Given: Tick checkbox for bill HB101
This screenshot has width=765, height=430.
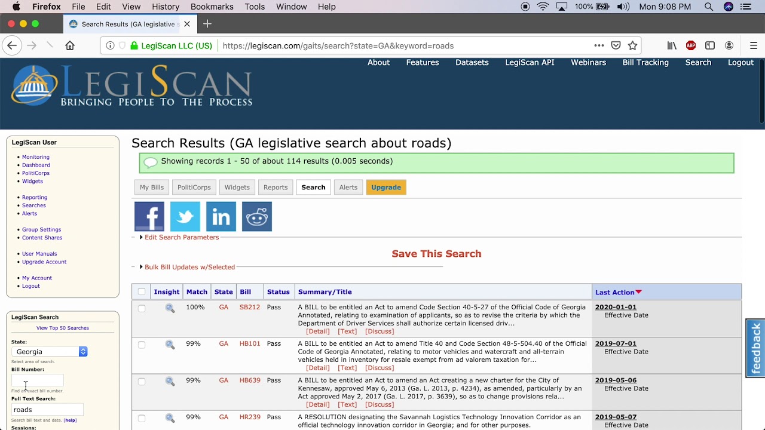Looking at the screenshot, I should (142, 345).
